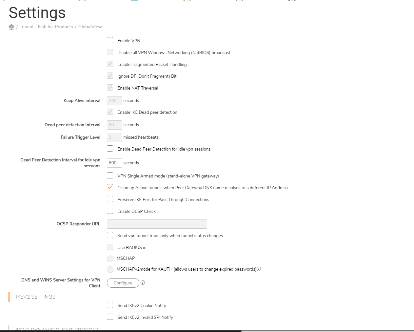Select the MSCHAP radio button
The width and height of the screenshot is (414, 332).
[x=110, y=259]
